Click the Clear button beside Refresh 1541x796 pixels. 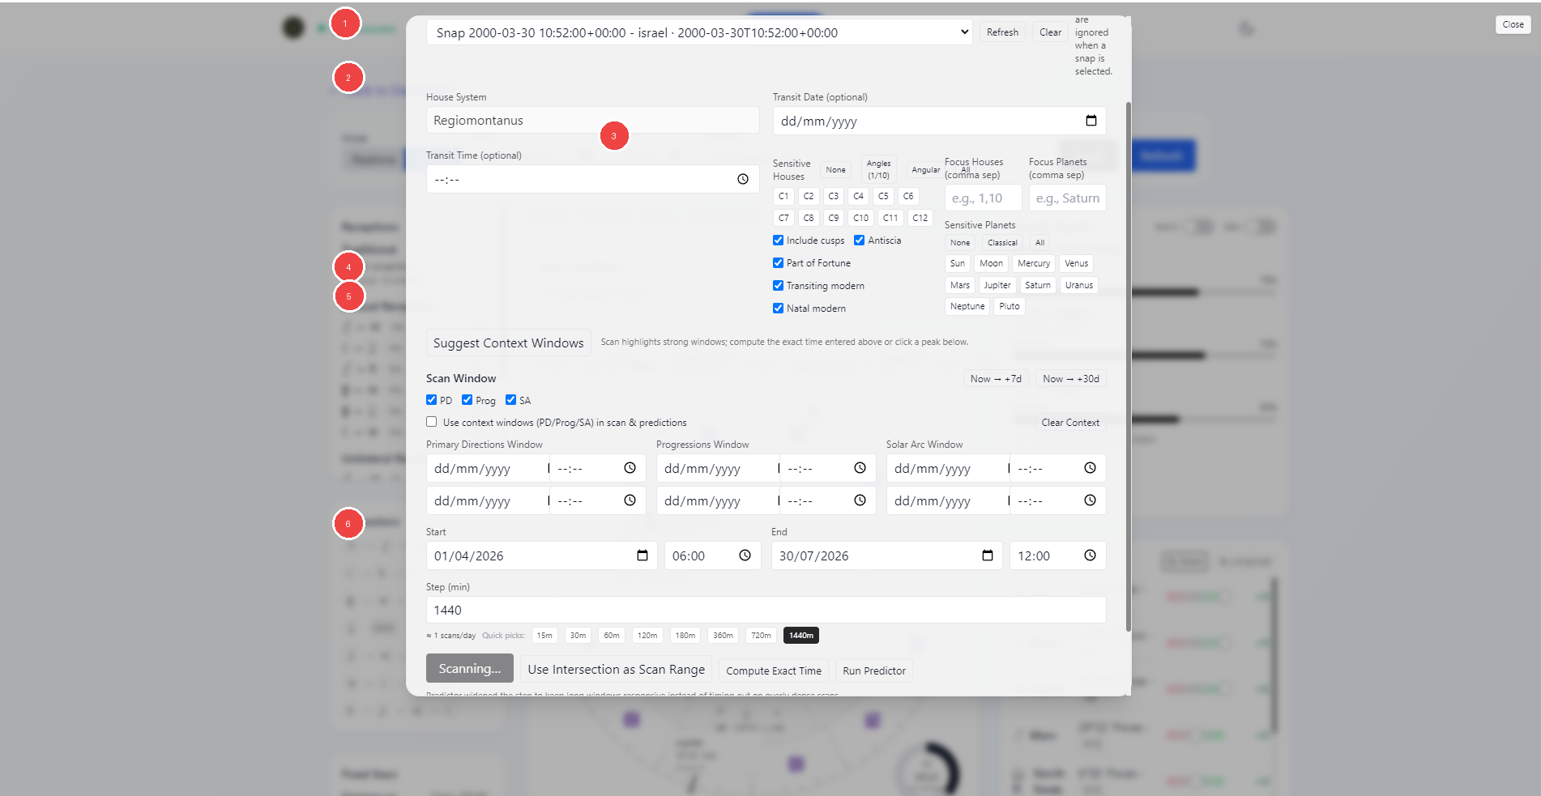(1050, 32)
